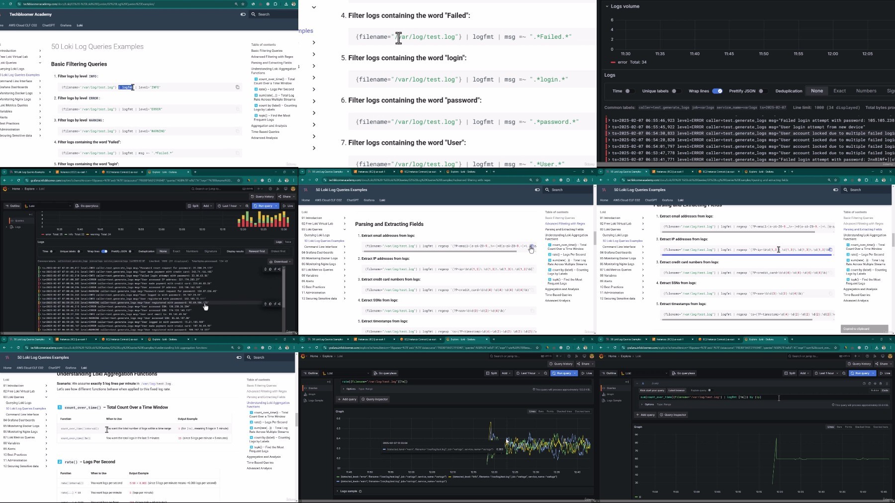Image resolution: width=895 pixels, height=503 pixels.
Task: Click Logs sample info icon in rate() frame
Action: 360,491
